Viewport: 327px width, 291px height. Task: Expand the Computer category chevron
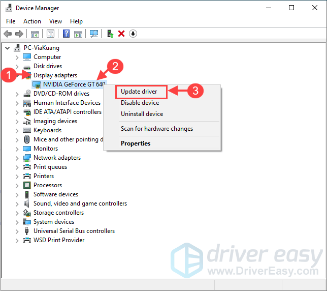point(17,57)
